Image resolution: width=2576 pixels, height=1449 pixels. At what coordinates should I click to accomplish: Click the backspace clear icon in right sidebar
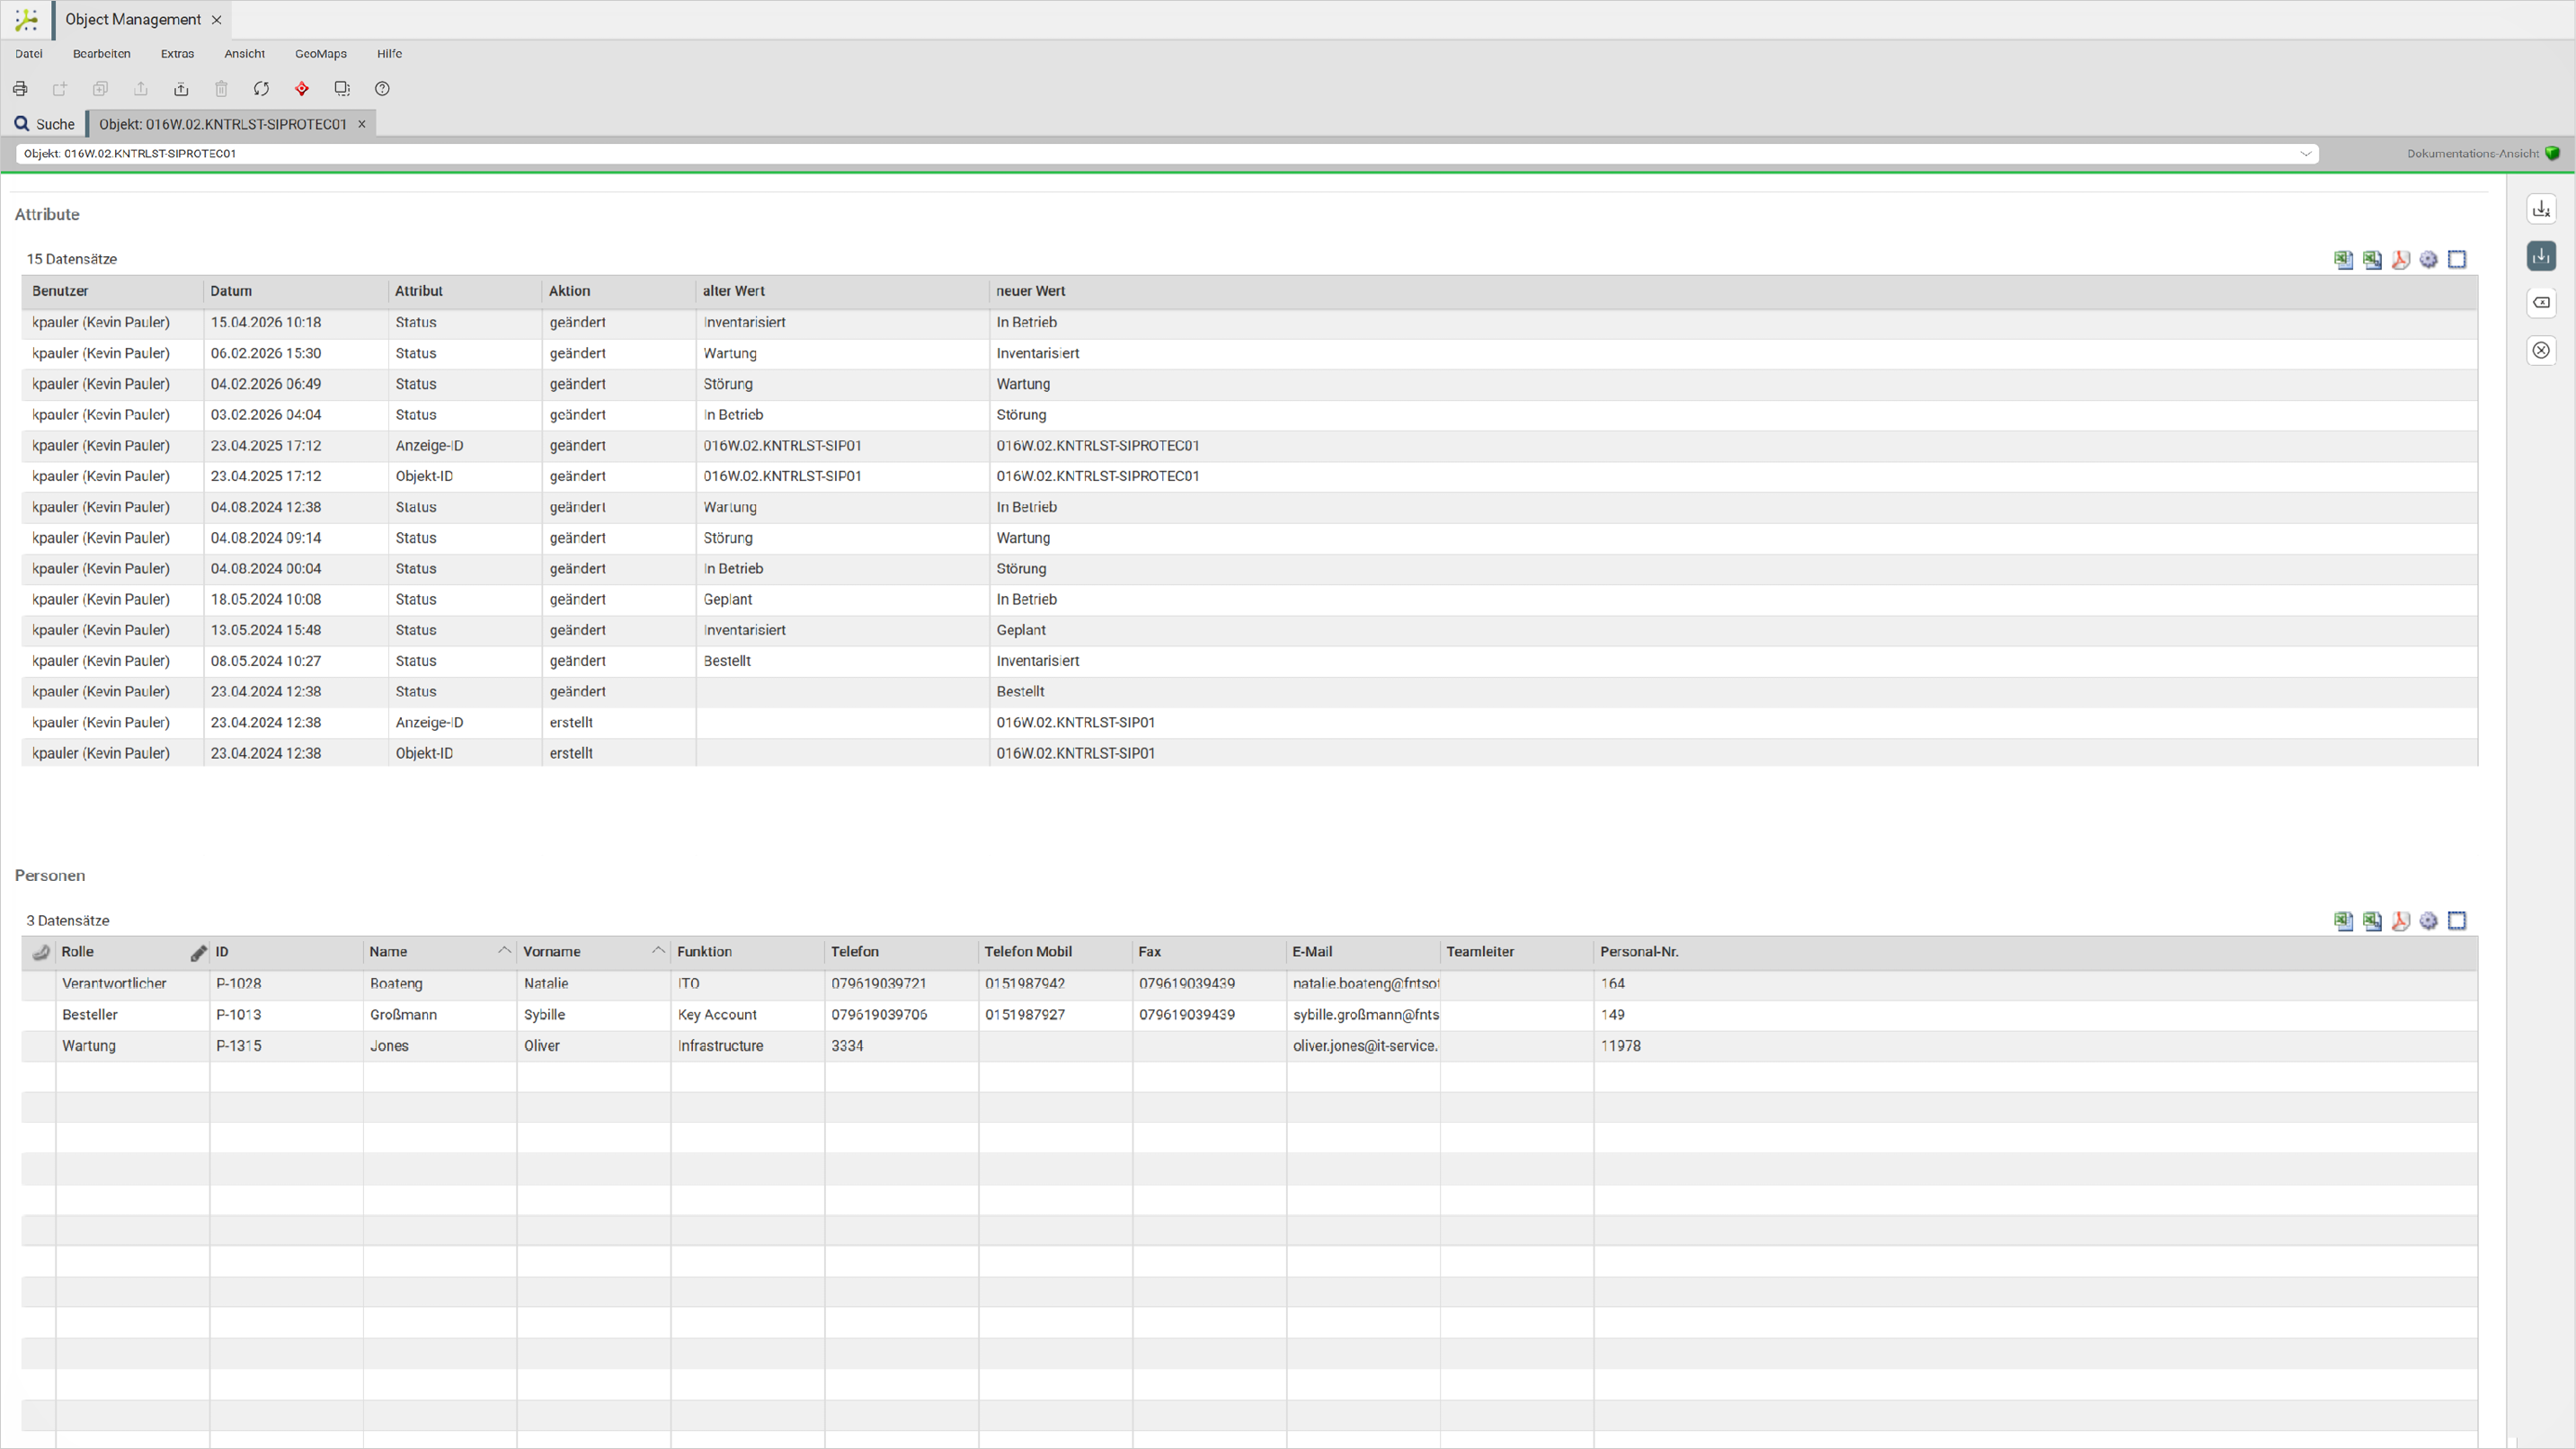[2541, 303]
